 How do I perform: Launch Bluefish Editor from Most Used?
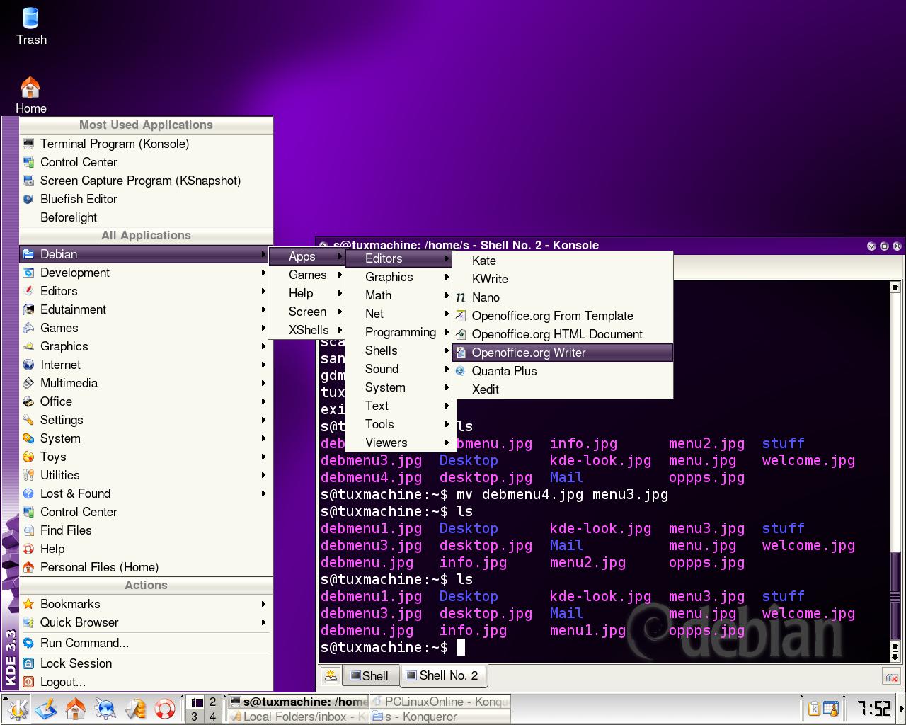[146, 199]
